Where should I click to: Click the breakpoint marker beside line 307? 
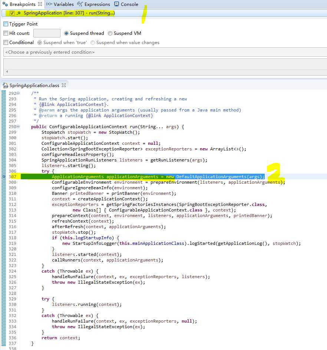coord(3,177)
